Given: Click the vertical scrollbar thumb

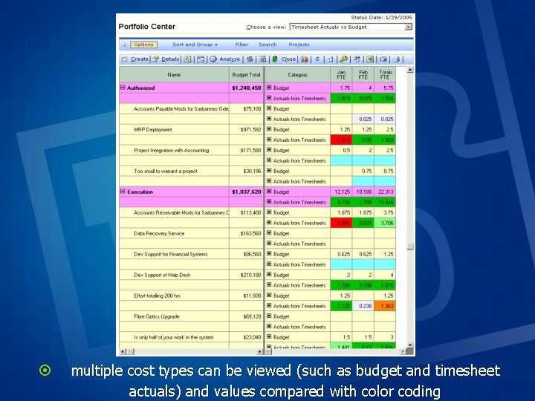Looking at the screenshot, I should point(410,247).
